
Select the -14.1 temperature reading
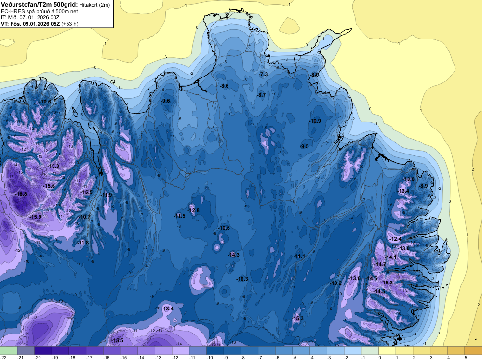click(x=391, y=257)
